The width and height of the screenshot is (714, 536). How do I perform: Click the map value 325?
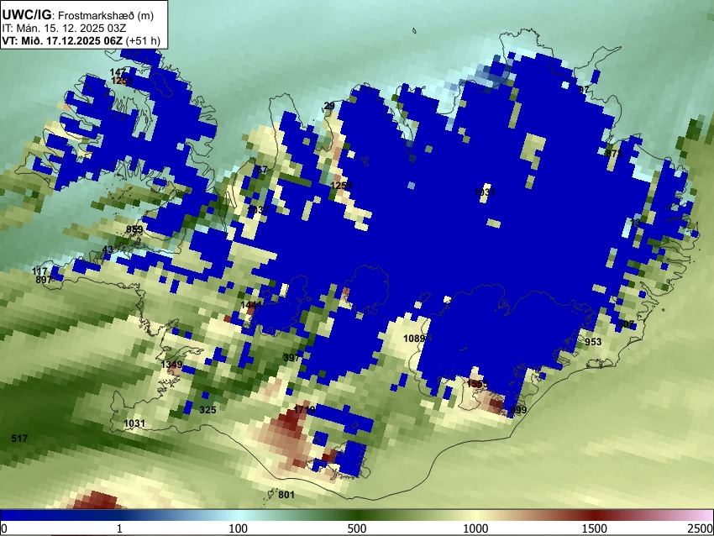click(207, 409)
